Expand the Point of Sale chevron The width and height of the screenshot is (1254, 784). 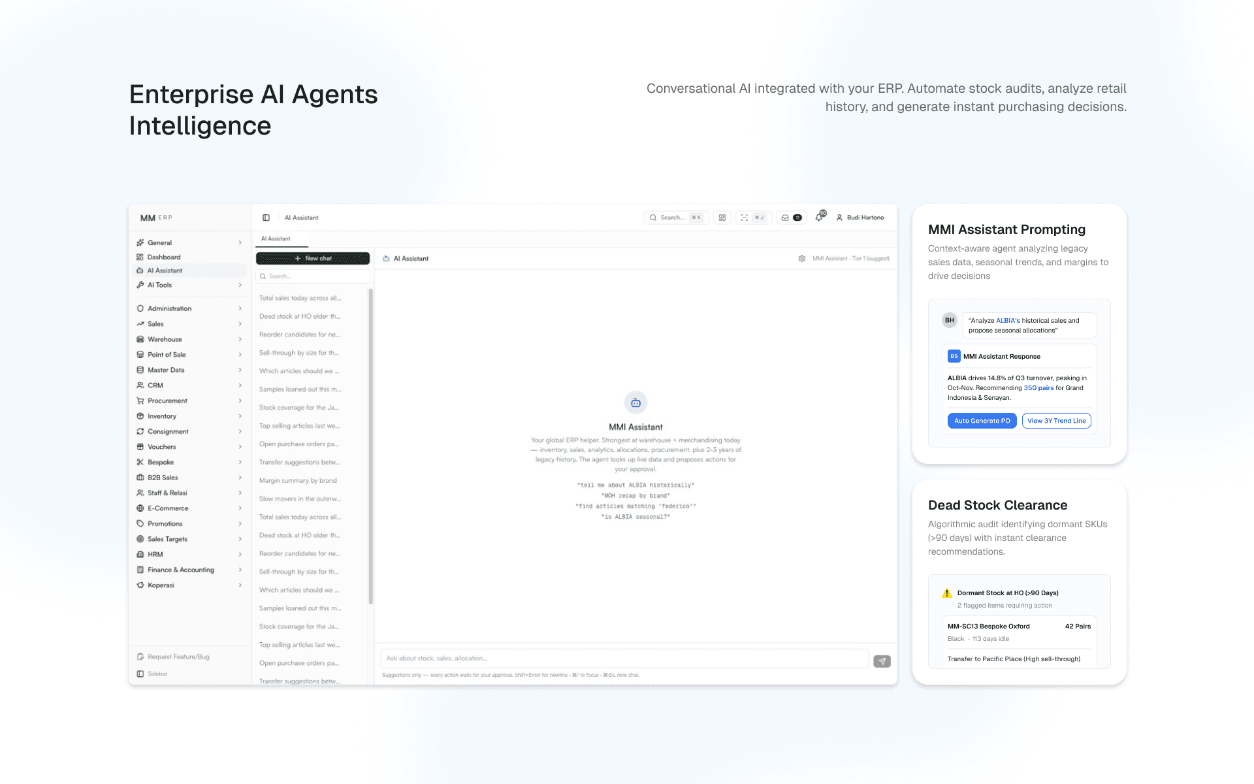(240, 355)
